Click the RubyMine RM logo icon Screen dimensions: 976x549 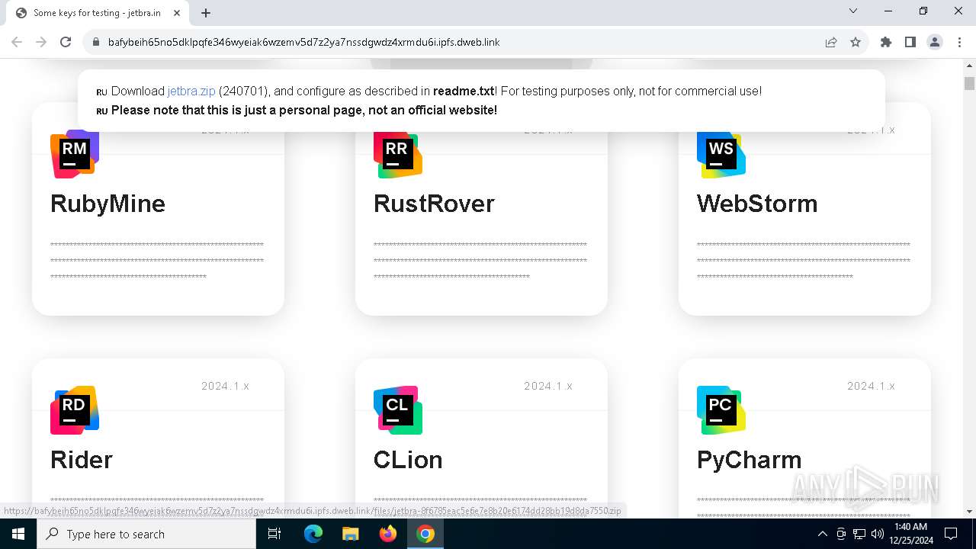(75, 154)
